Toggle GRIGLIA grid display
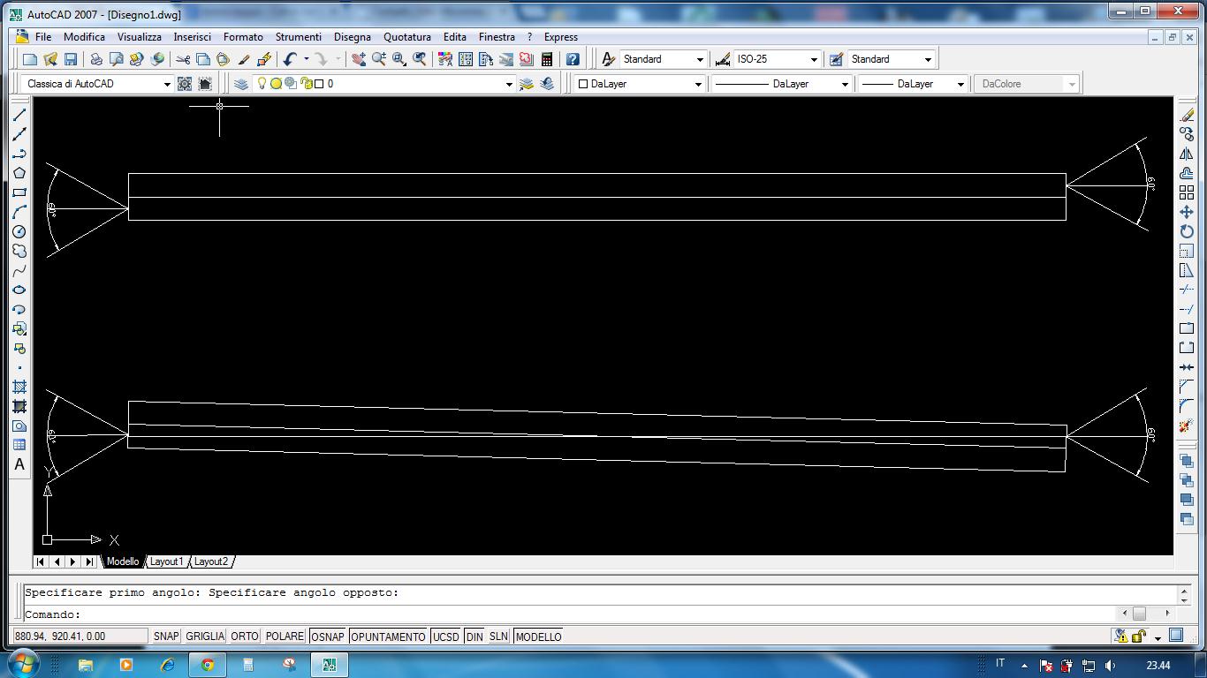Screen dimensions: 1207x678 click(205, 637)
